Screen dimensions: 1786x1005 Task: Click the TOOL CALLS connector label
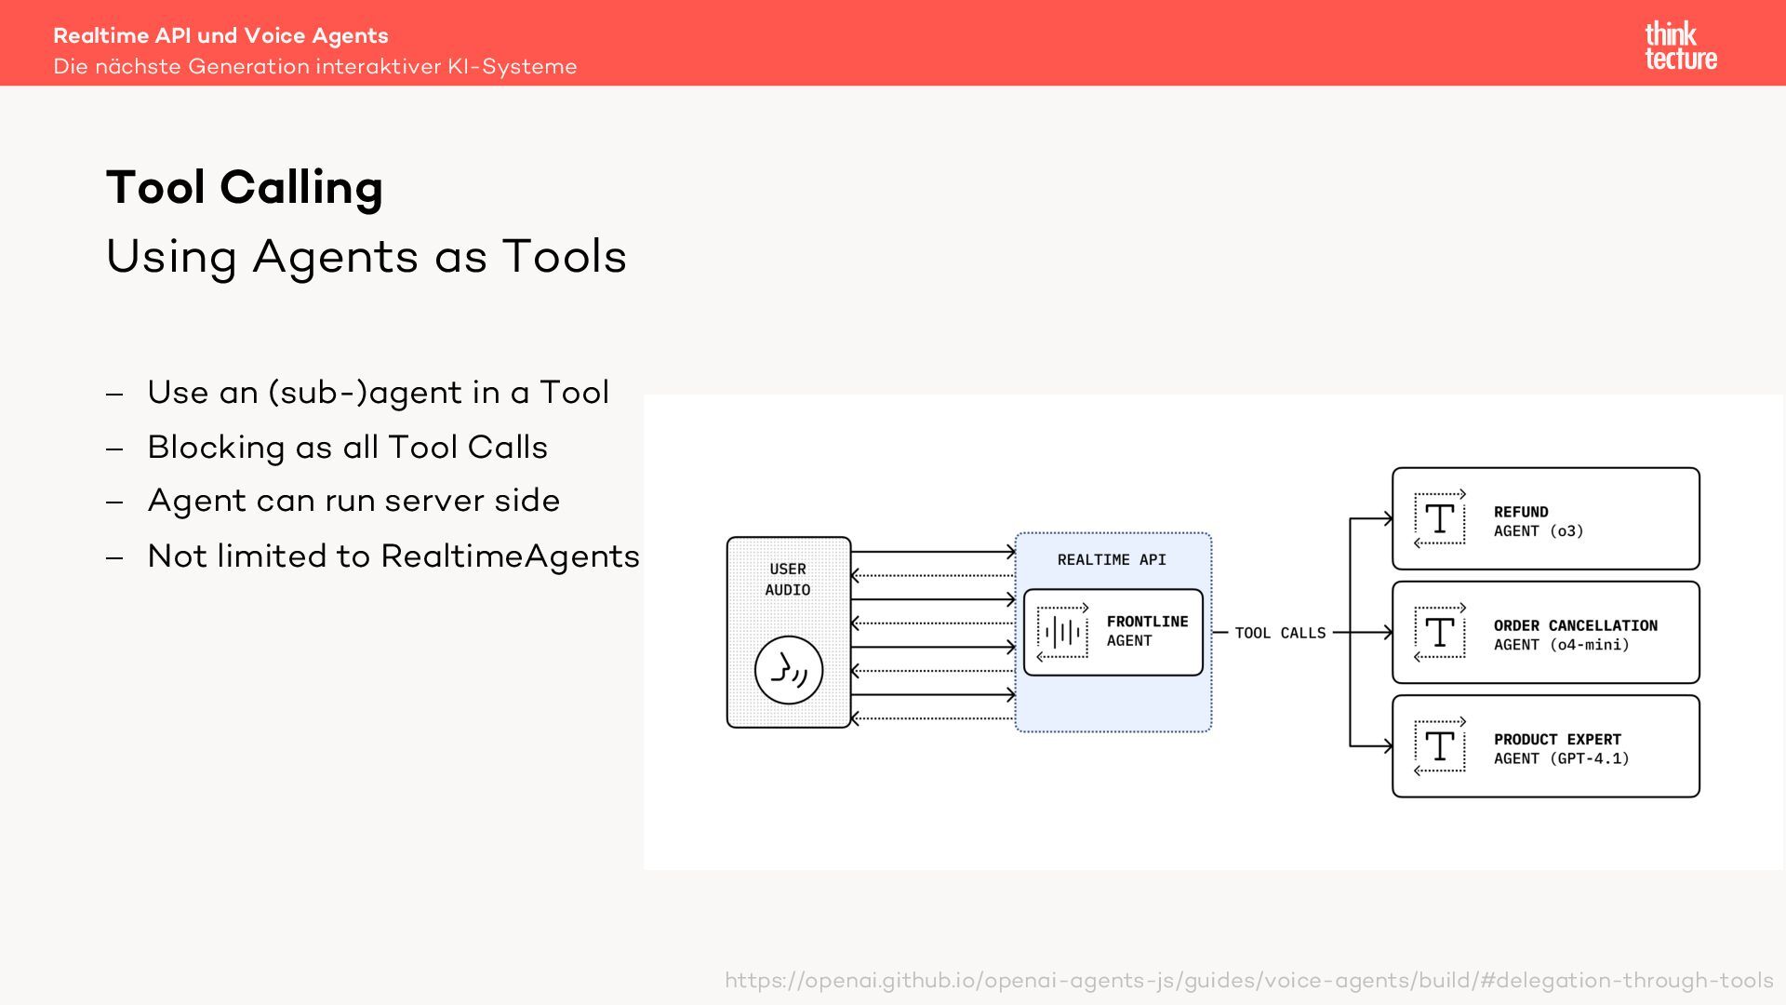1280,633
